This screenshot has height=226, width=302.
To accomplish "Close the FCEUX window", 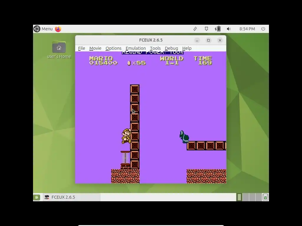I will point(220,40).
